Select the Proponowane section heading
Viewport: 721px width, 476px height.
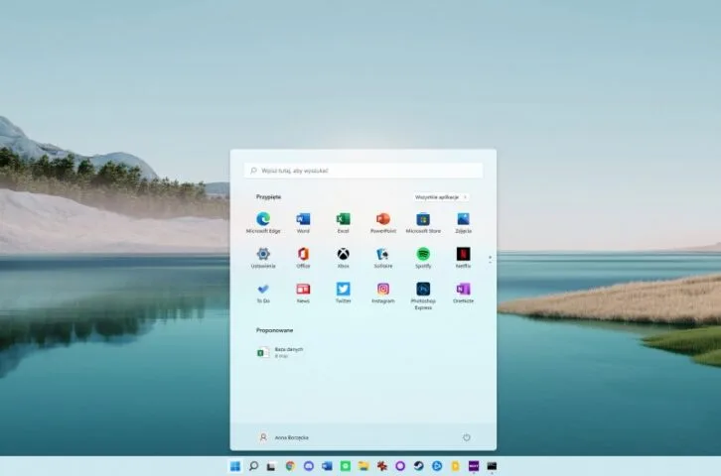click(274, 330)
